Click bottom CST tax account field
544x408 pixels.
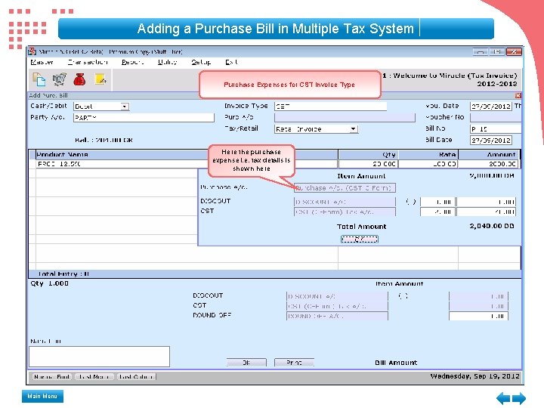(337, 306)
